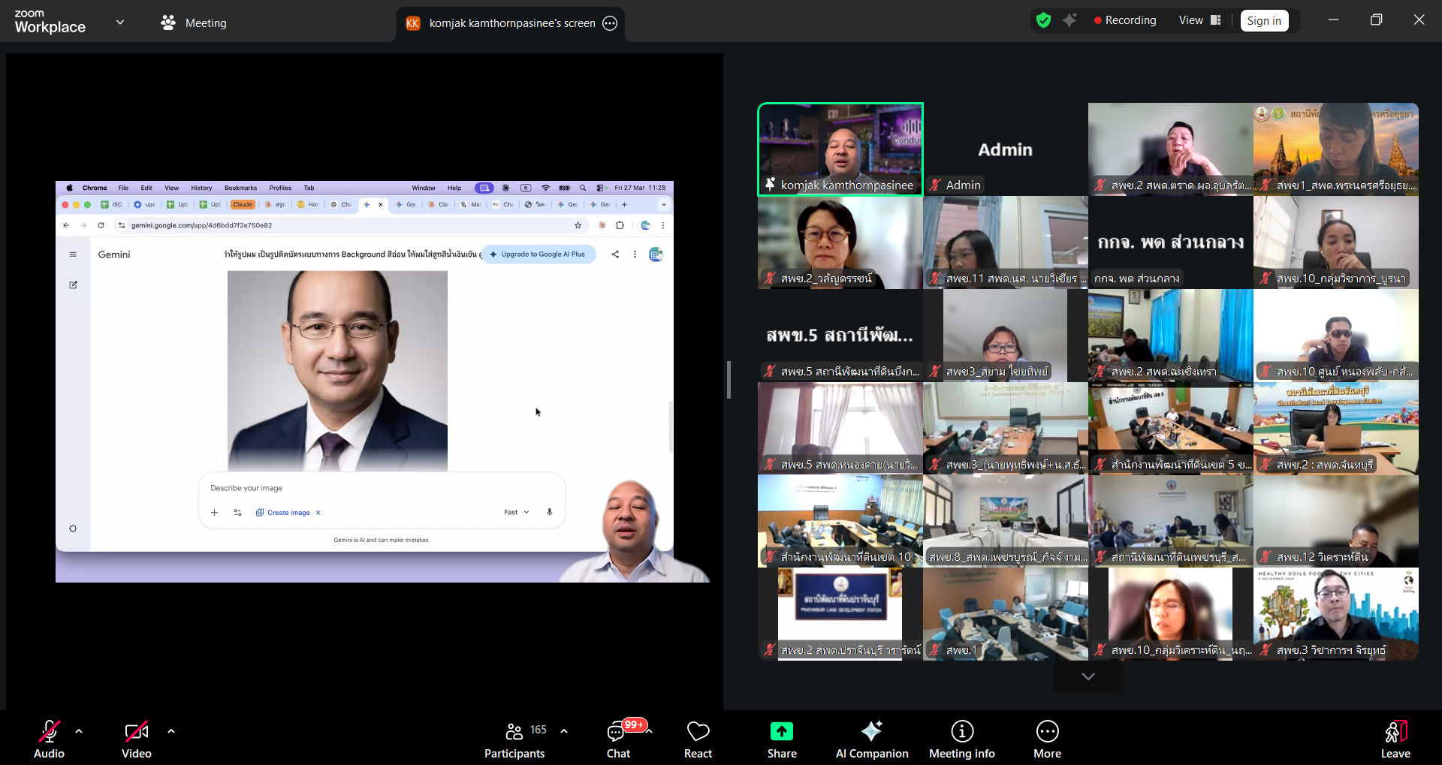Unmute microphone with Audio button
1442x765 pixels.
[49, 739]
